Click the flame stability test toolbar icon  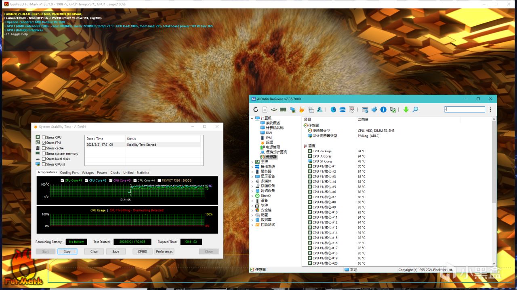tap(301, 110)
